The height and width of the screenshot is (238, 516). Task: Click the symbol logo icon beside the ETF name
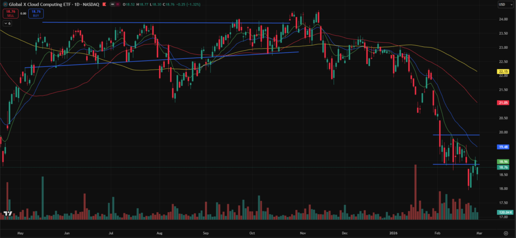coord(5,4)
